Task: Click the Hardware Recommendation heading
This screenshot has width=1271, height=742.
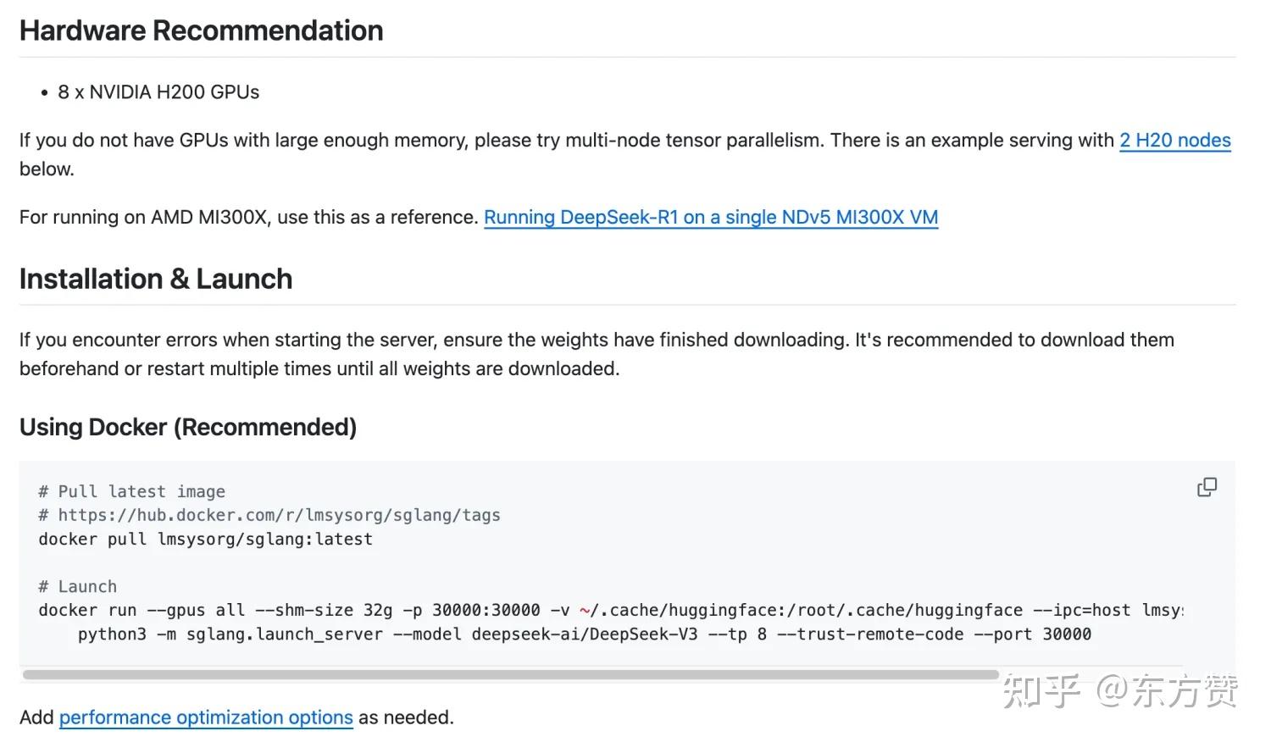Action: [201, 31]
